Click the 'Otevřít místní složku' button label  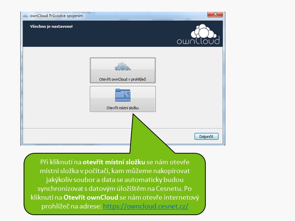[x=122, y=108]
